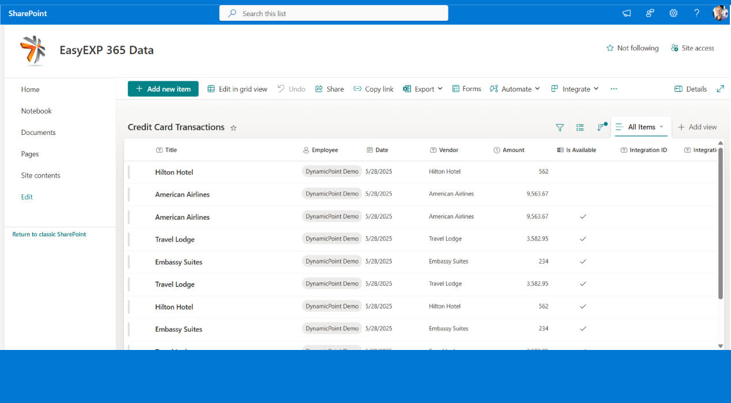
Task: Open the Date column header menu
Action: [x=378, y=150]
